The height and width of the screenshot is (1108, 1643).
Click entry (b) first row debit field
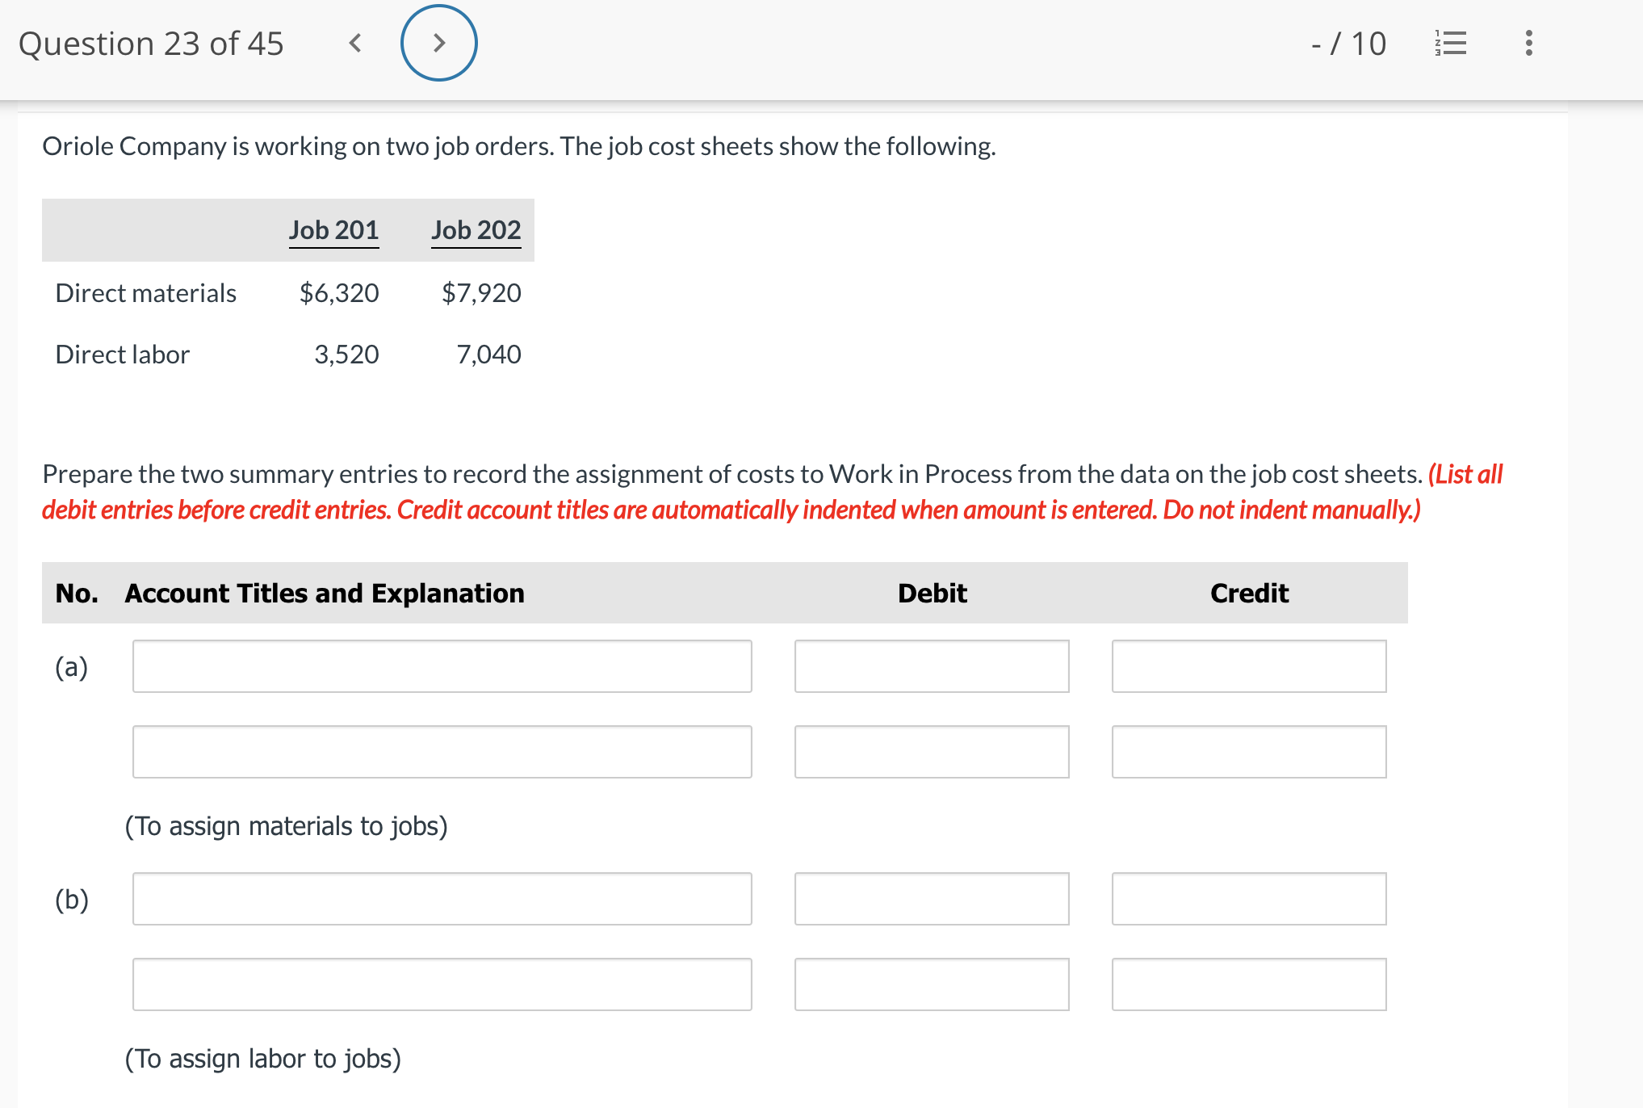[931, 899]
